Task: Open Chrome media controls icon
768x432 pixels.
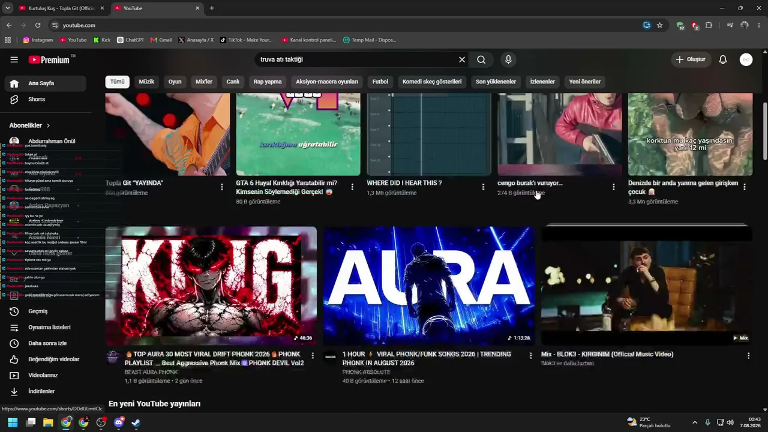Action: 730,25
